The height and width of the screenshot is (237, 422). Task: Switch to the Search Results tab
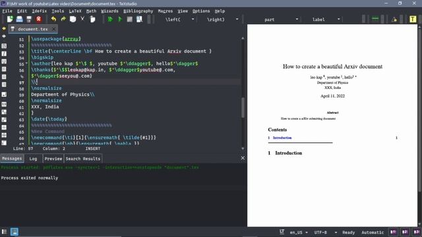click(x=83, y=159)
